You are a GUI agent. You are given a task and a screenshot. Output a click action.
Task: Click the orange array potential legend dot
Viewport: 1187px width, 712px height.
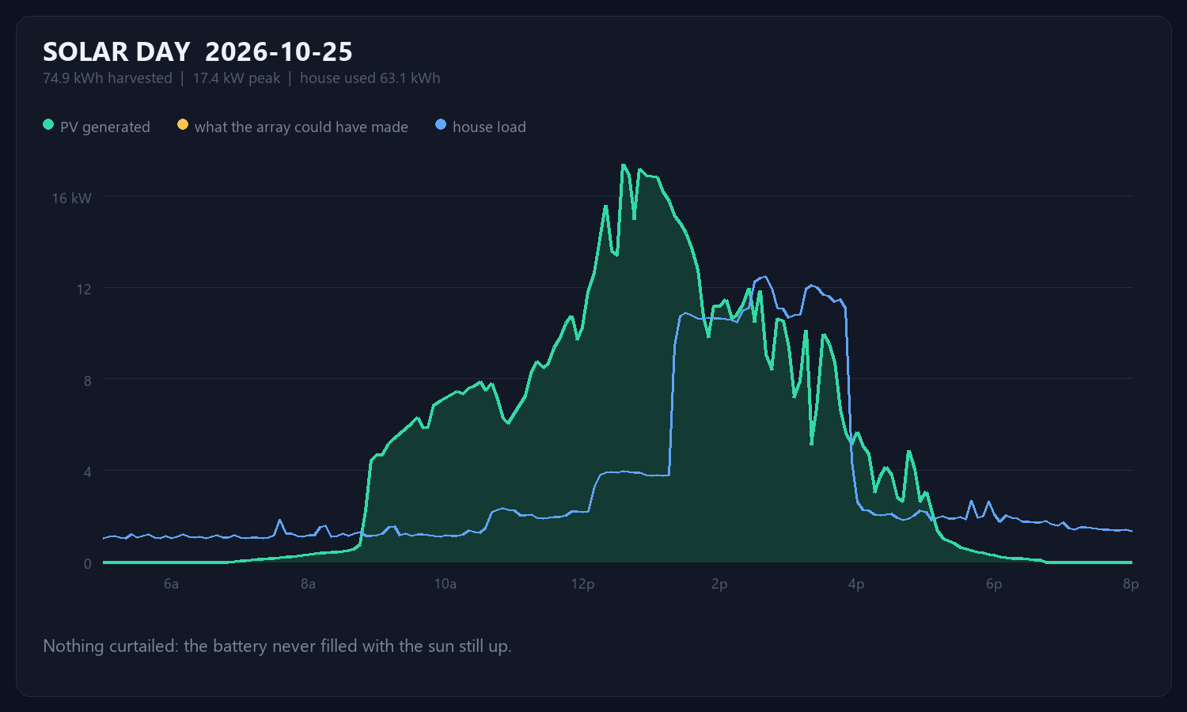(x=183, y=125)
